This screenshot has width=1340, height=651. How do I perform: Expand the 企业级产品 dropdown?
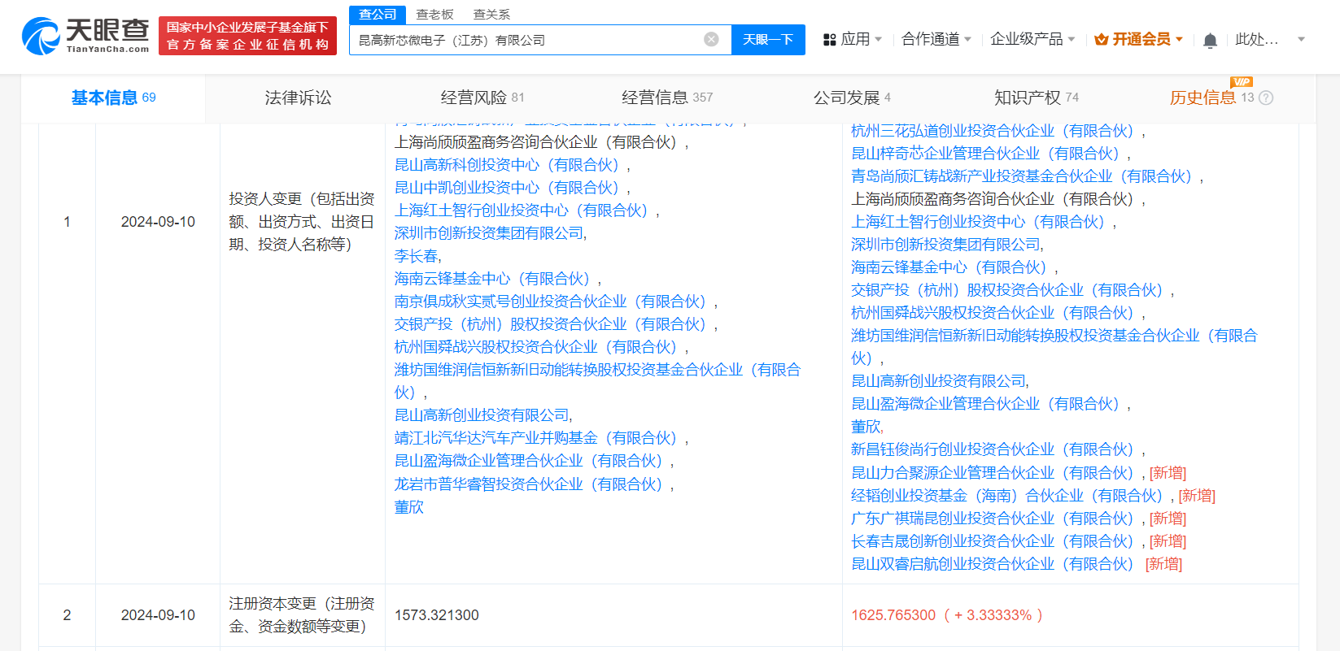(1072, 39)
